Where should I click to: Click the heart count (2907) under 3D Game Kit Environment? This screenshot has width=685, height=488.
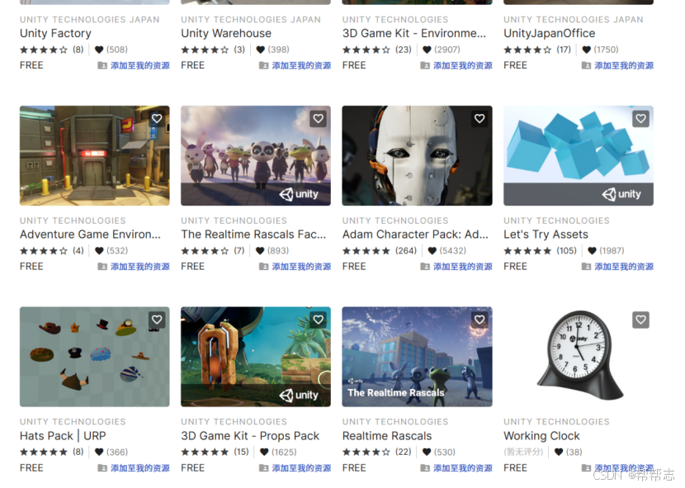pos(442,50)
